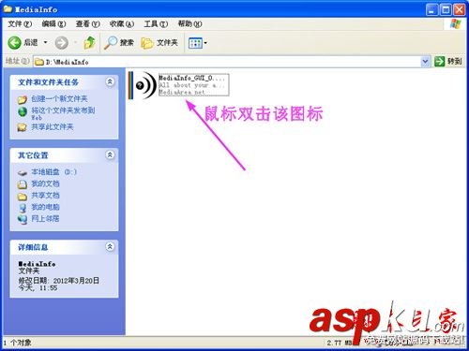Click the new folder icon in tasks
The height and width of the screenshot is (351, 469).
click(x=23, y=100)
